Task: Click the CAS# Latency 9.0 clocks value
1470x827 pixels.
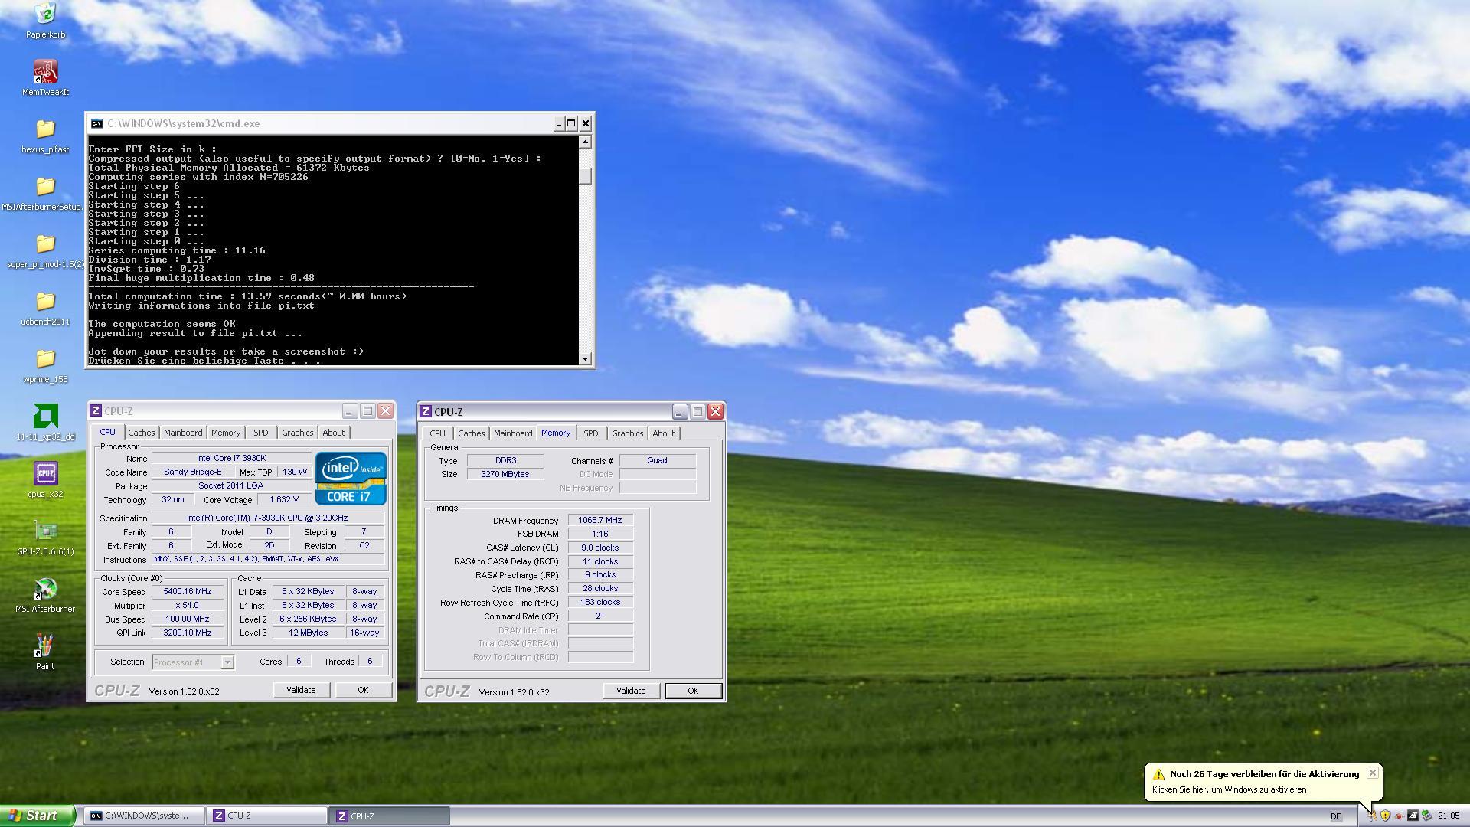Action: 600,548
